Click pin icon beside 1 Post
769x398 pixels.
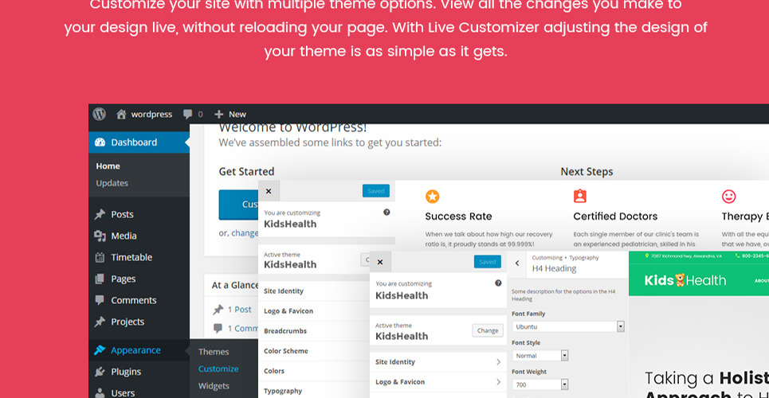(218, 310)
